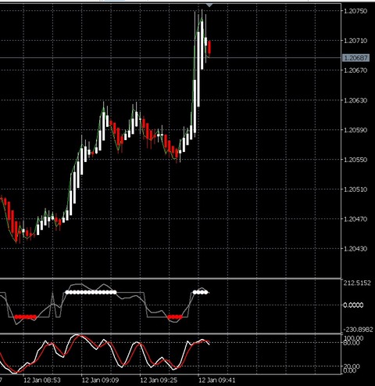Click the 212.5152 indicator scale value

(357, 283)
